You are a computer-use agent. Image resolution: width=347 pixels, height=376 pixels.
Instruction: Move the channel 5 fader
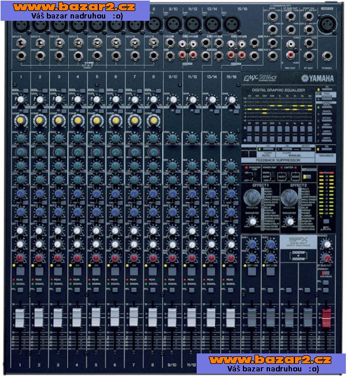[x=96, y=317]
